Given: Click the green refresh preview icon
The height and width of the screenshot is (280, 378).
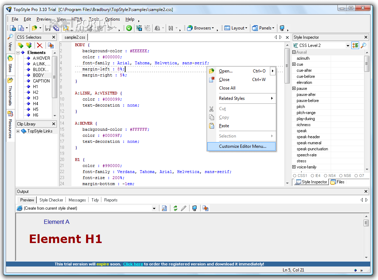Looking at the screenshot, I should point(175,208).
